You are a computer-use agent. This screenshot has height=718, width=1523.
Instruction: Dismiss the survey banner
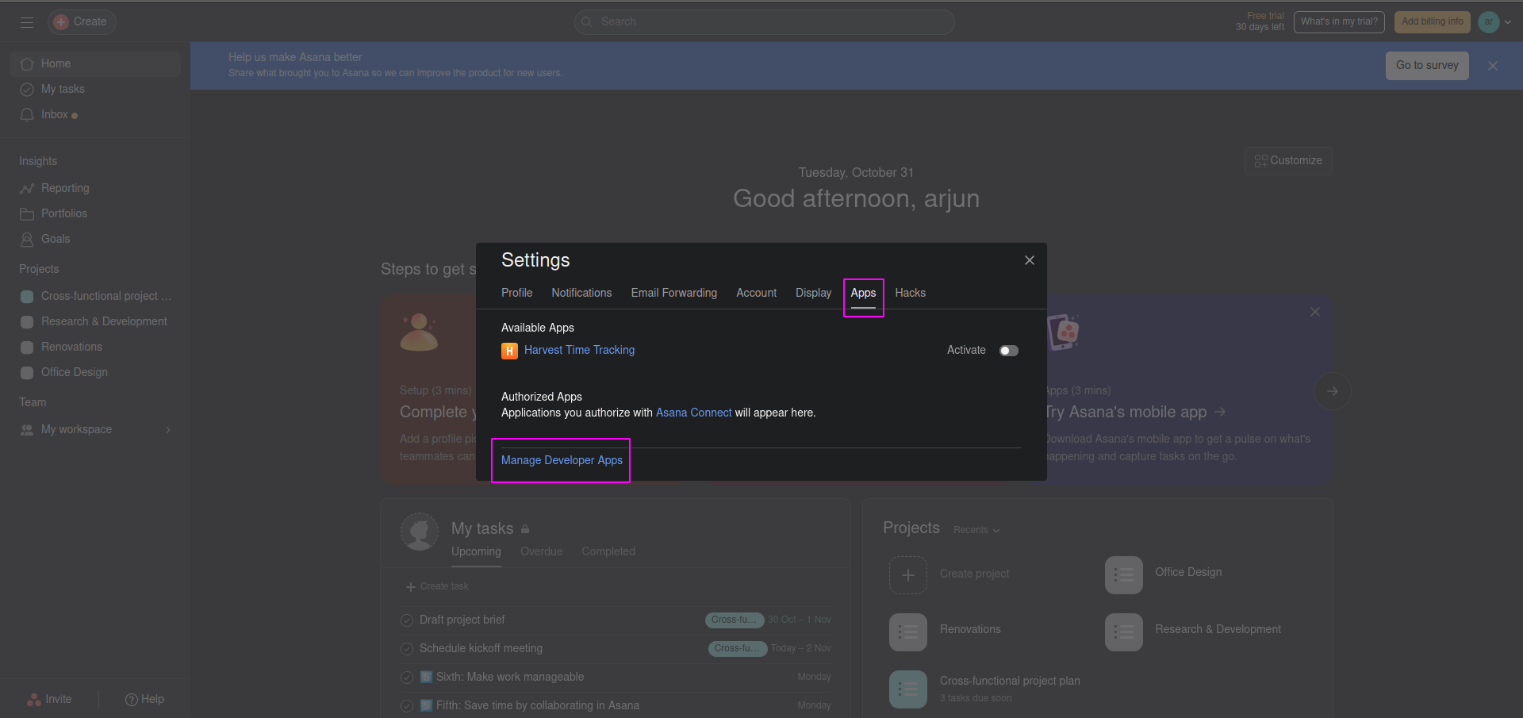pyautogui.click(x=1493, y=66)
